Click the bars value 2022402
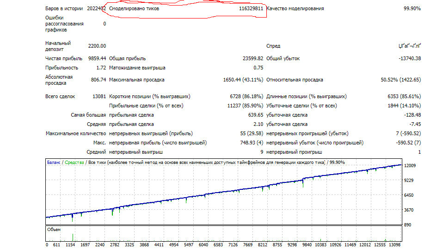Screen dimensions: 443x250 [96, 8]
